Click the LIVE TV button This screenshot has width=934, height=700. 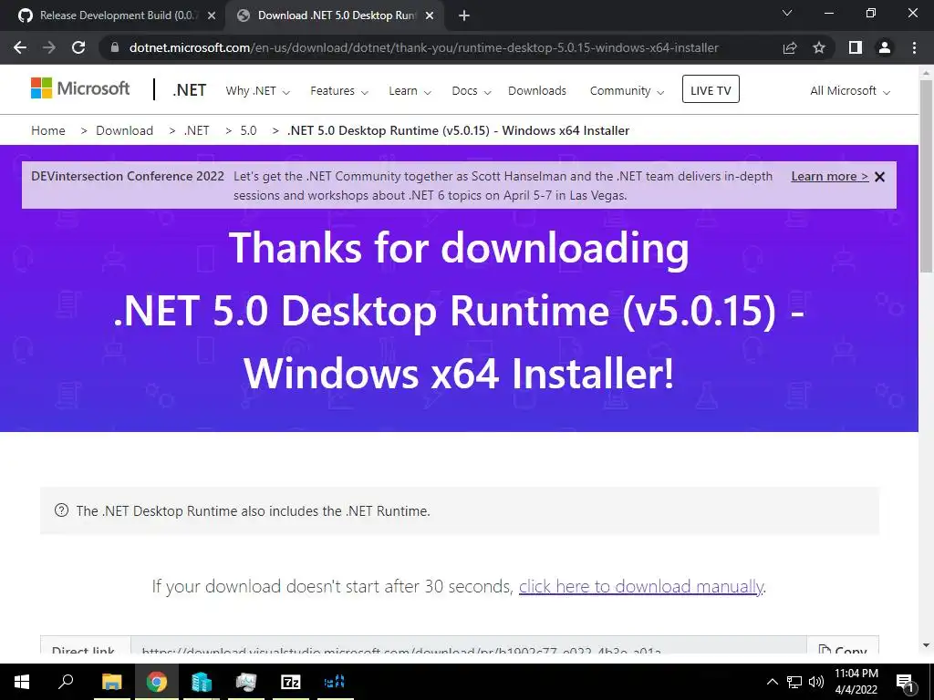pos(711,89)
